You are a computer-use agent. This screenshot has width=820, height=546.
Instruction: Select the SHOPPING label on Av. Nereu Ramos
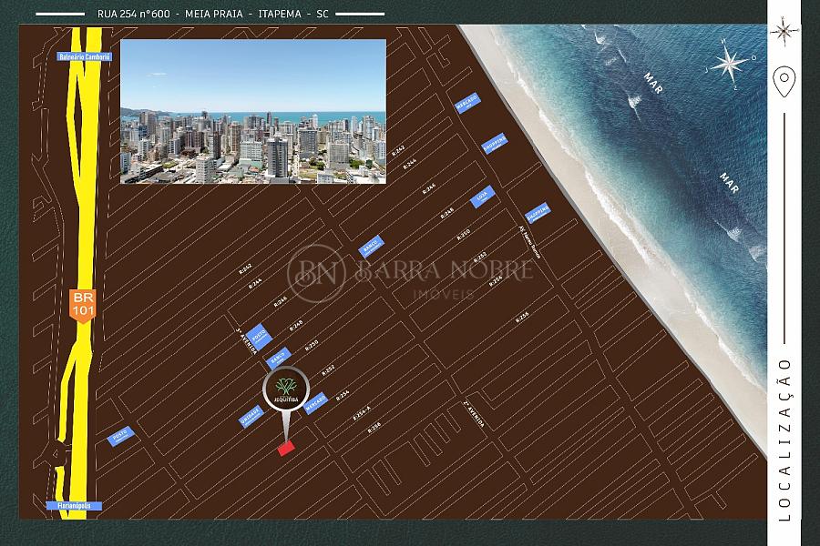(x=538, y=211)
